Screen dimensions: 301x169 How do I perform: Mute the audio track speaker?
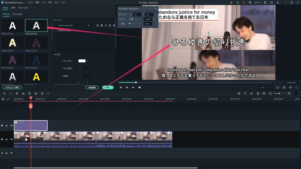point(11,153)
